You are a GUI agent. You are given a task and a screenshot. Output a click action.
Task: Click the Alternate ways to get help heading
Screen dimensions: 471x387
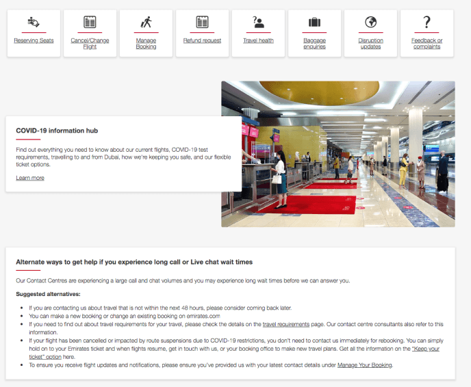(x=134, y=262)
